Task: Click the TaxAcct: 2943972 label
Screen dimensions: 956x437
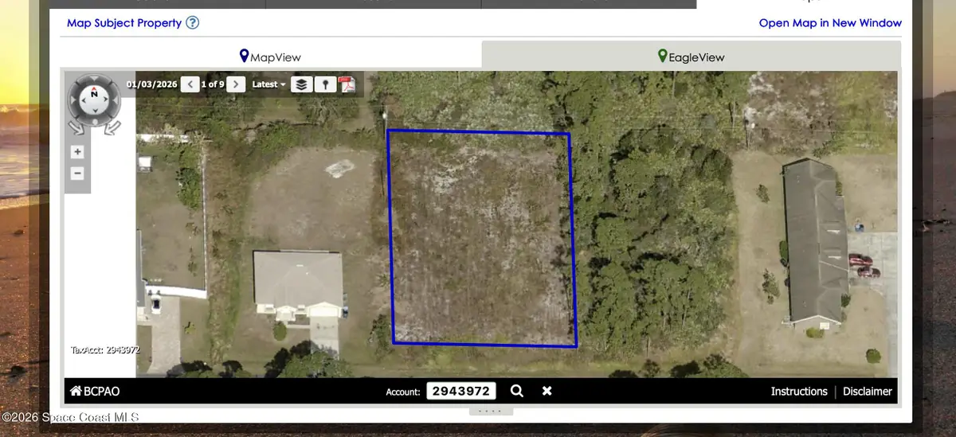Action: pos(105,349)
